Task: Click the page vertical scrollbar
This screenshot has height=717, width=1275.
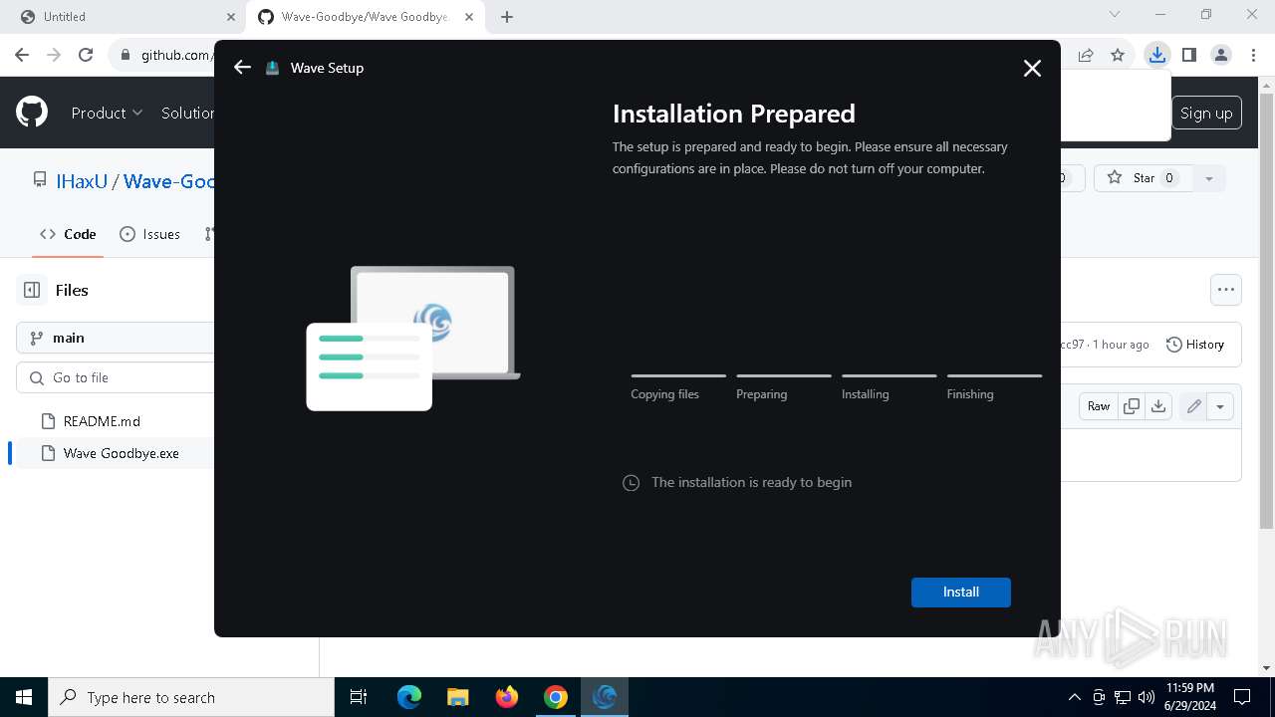Action: tap(1267, 311)
